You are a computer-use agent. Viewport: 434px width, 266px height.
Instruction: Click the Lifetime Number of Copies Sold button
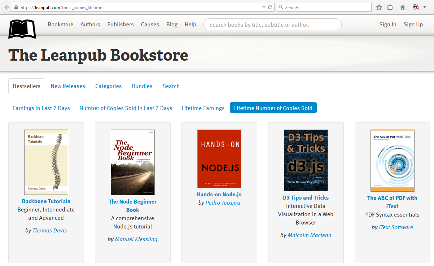coord(273,108)
